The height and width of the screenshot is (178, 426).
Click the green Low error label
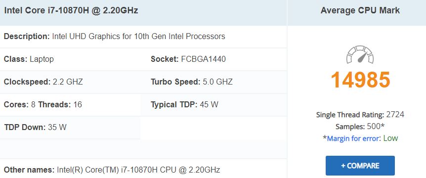390,138
